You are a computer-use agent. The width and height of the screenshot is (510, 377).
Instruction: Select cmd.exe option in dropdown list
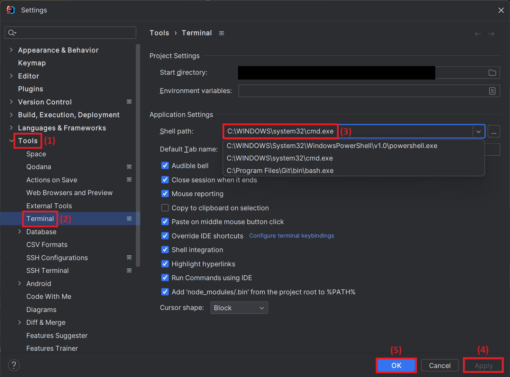[x=354, y=158]
